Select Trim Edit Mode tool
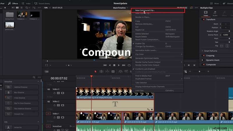This screenshot has width=233, height=131. click(x=101, y=71)
